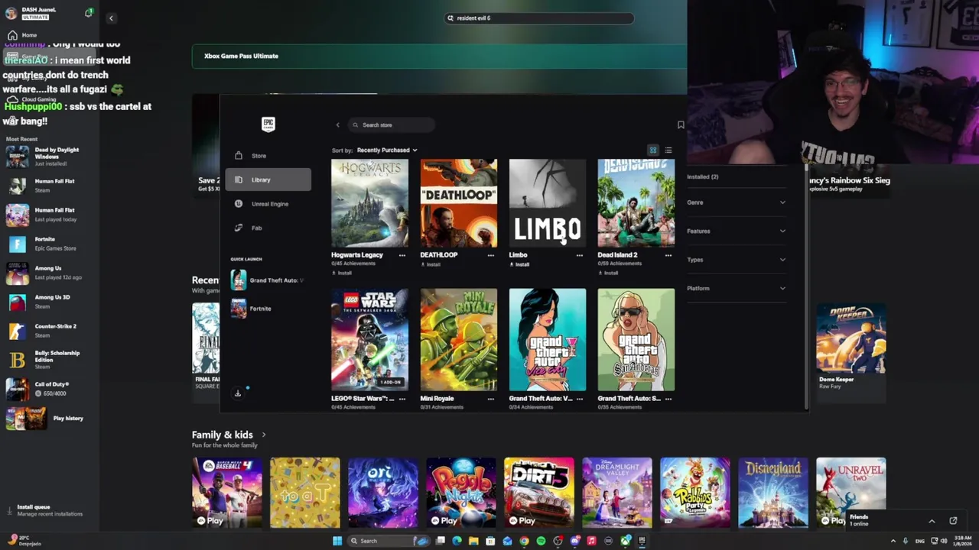Viewport: 979px width, 550px height.
Task: Open Spotify from the taskbar
Action: coord(541,541)
